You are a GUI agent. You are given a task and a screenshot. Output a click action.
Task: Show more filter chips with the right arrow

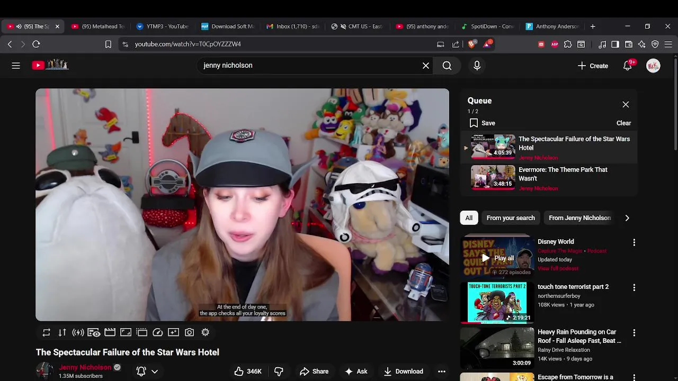[x=627, y=218]
